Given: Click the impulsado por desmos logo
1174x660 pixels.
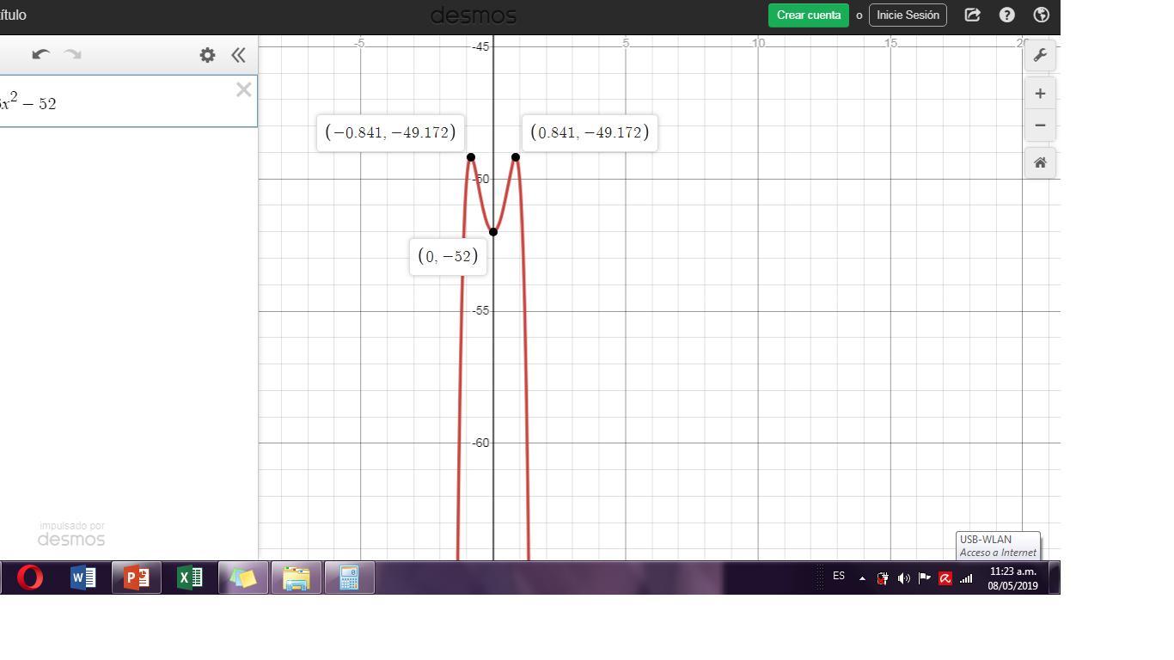Looking at the screenshot, I should tap(71, 534).
